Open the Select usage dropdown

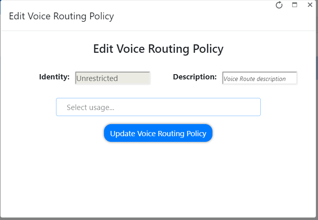coord(158,107)
